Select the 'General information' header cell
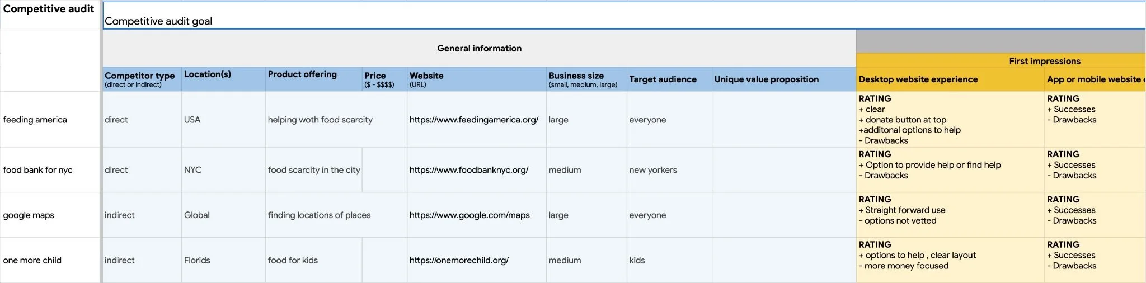This screenshot has width=1146, height=283. coord(480,49)
